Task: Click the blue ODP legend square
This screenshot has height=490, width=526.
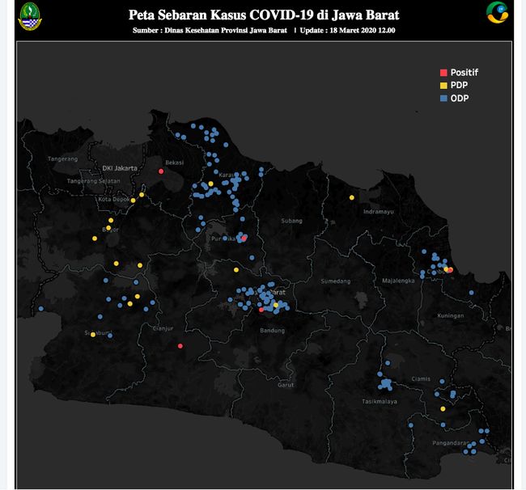Action: (443, 98)
